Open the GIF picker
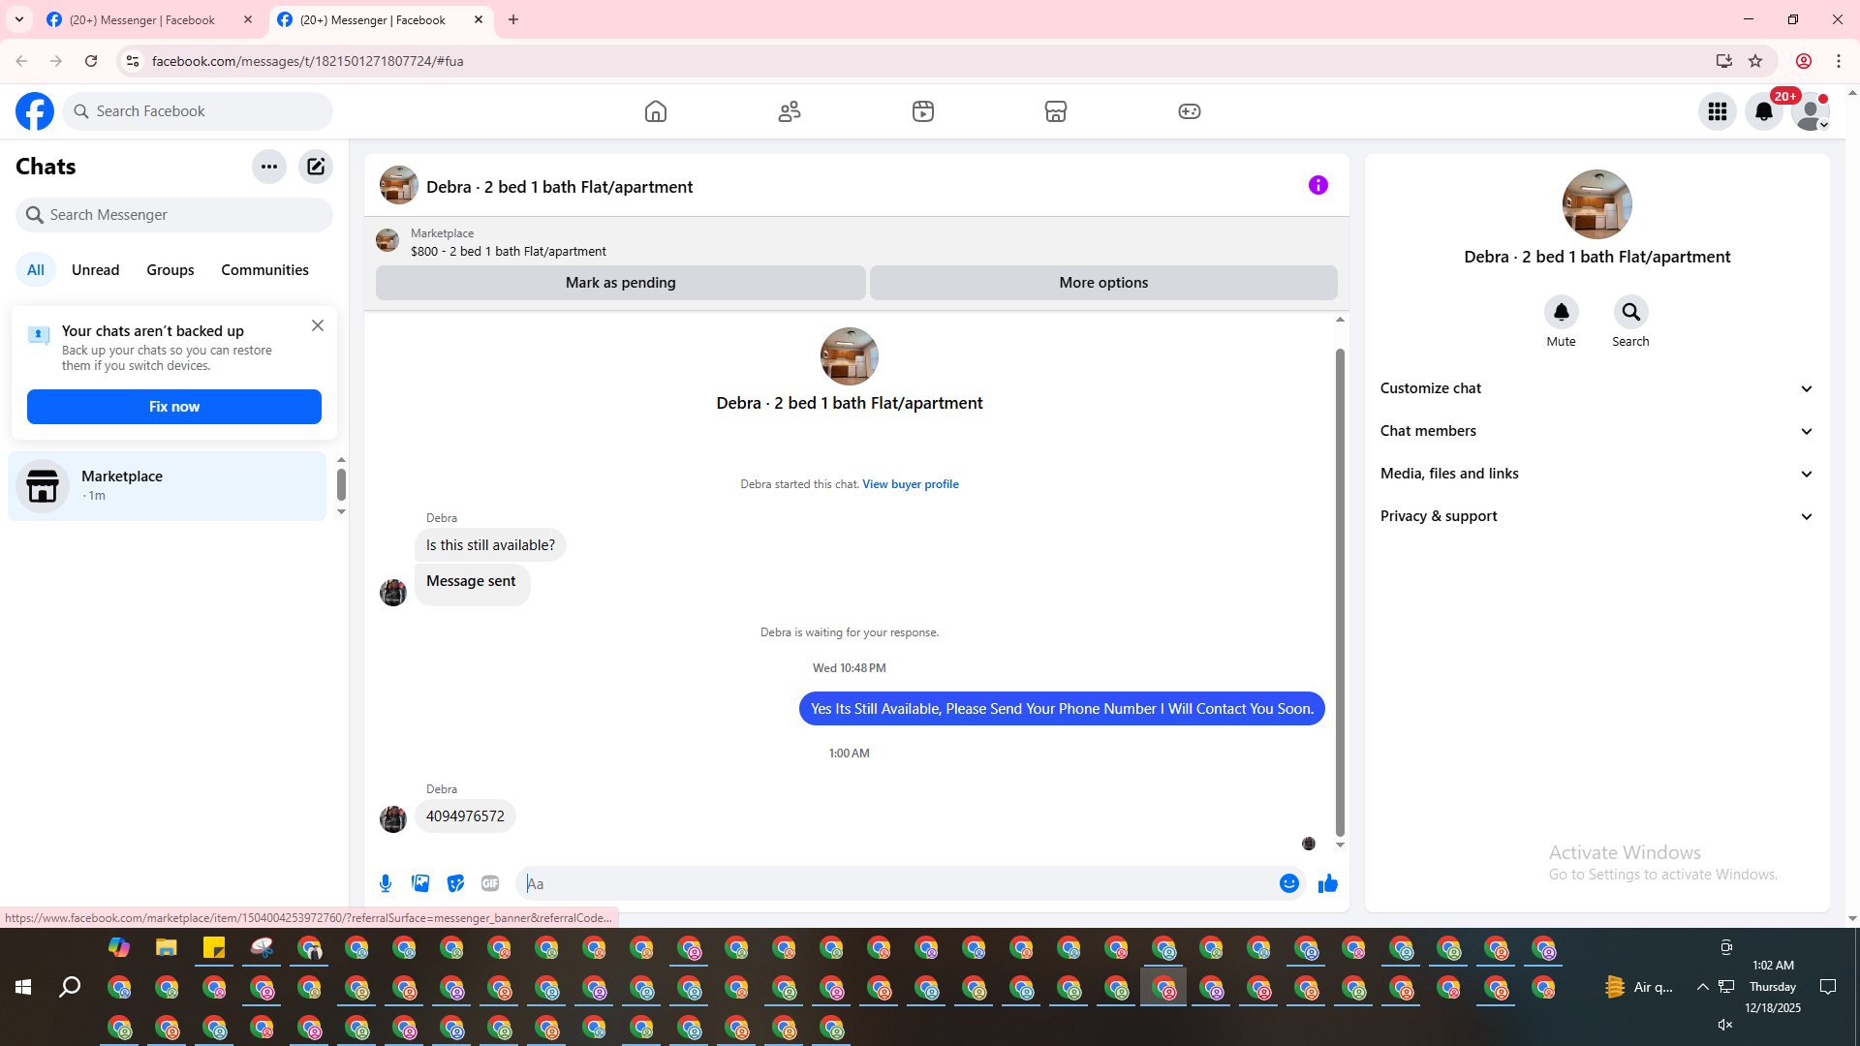The width and height of the screenshot is (1860, 1046). pos(490,883)
